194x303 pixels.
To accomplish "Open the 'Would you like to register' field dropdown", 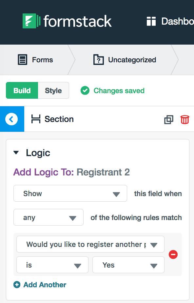I will (90, 244).
